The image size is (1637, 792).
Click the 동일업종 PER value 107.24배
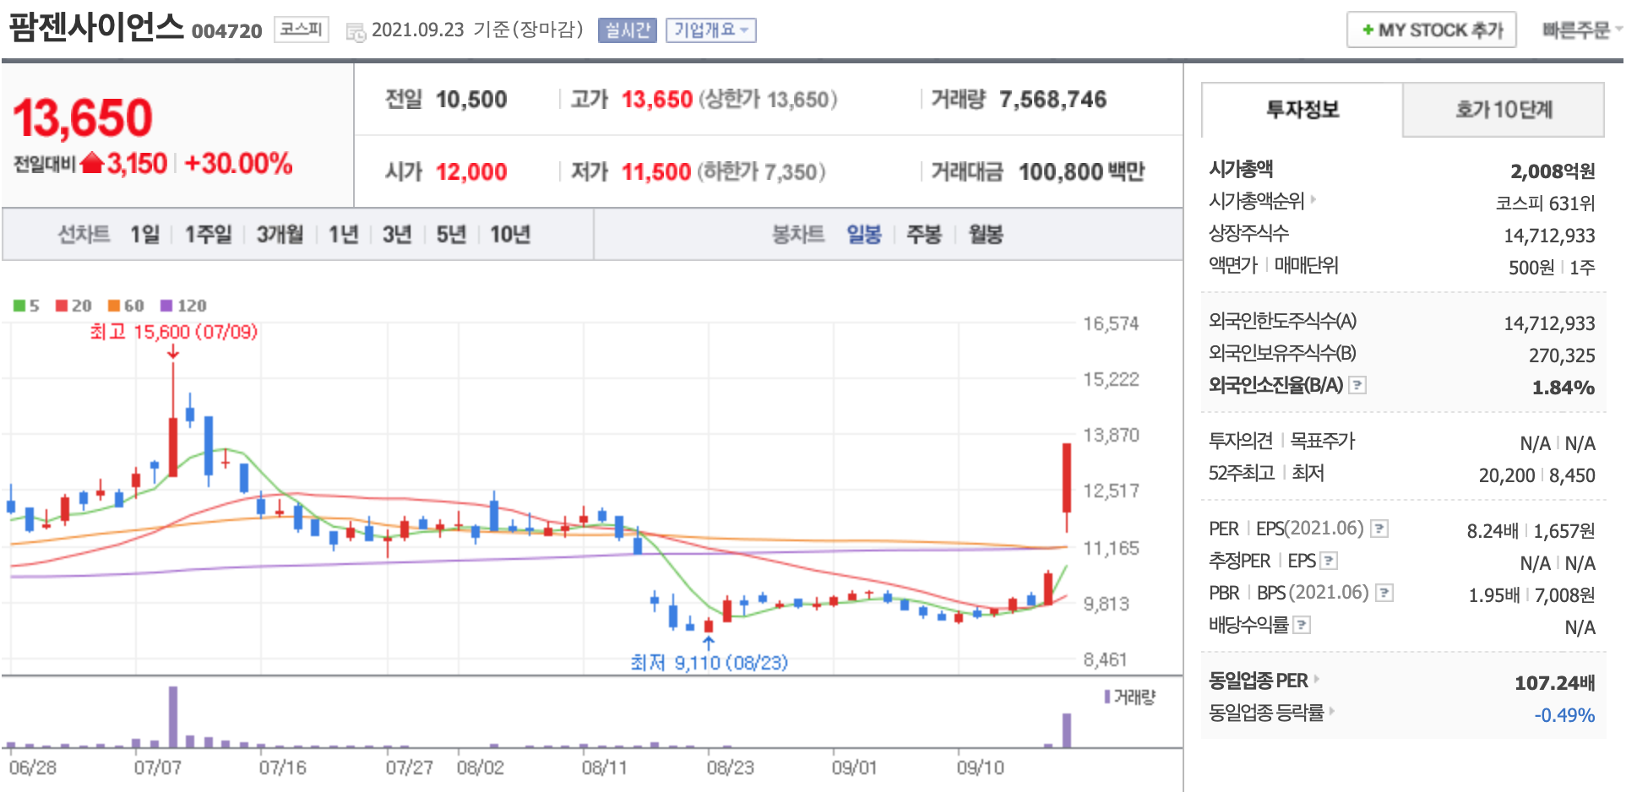coord(1554,683)
